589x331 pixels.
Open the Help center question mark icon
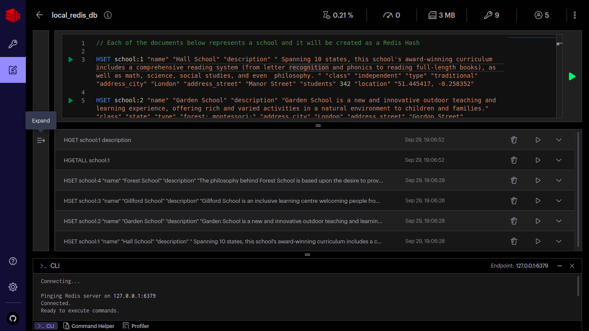click(13, 261)
